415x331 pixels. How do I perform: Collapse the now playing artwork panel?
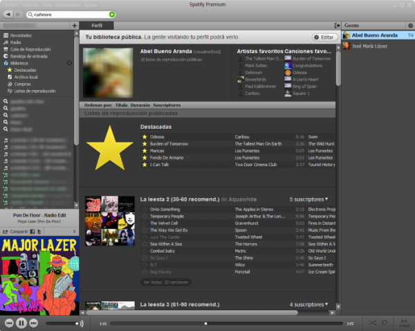[75, 231]
